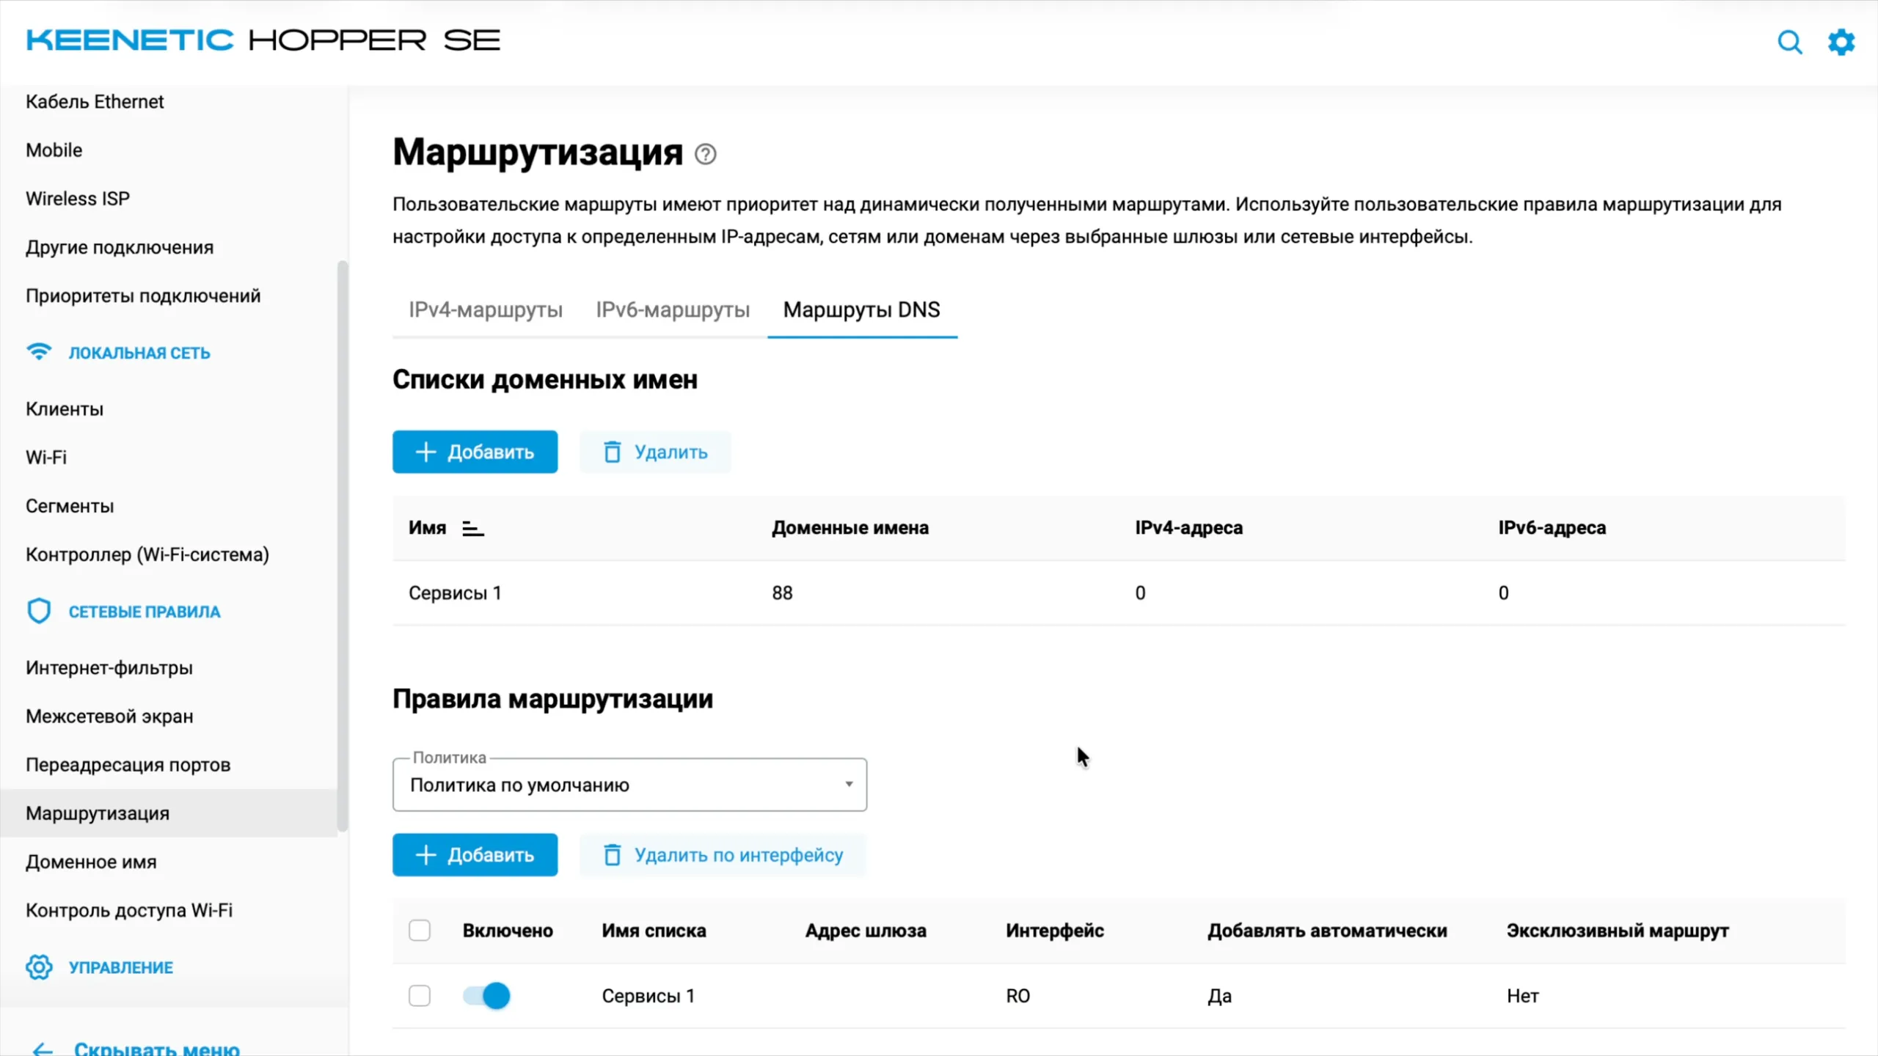Open Другие подключения menu item
Screen dimensions: 1878x1056
[x=120, y=247]
